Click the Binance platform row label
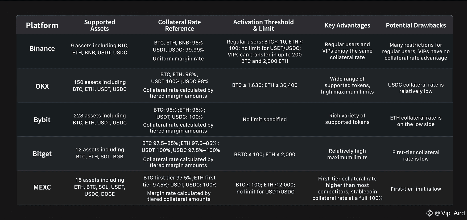Viewport: 467px width, 220px height. click(x=42, y=48)
